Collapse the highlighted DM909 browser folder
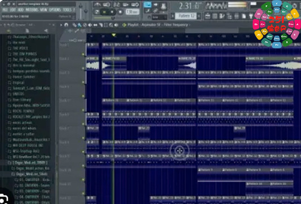The image size is (301, 204). coord(28,163)
